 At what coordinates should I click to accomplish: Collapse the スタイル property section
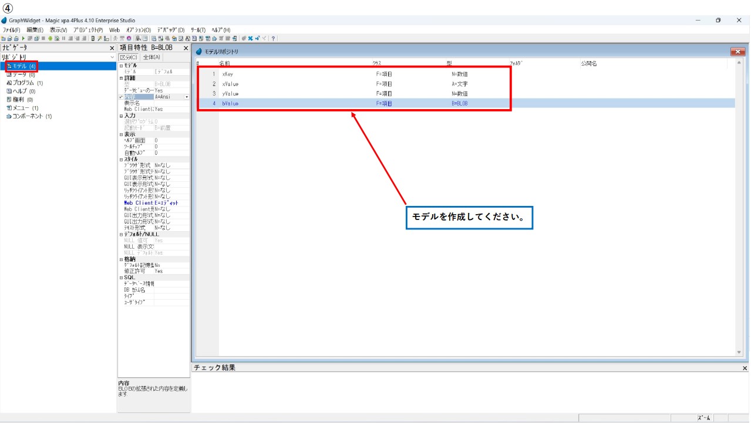[x=121, y=159]
